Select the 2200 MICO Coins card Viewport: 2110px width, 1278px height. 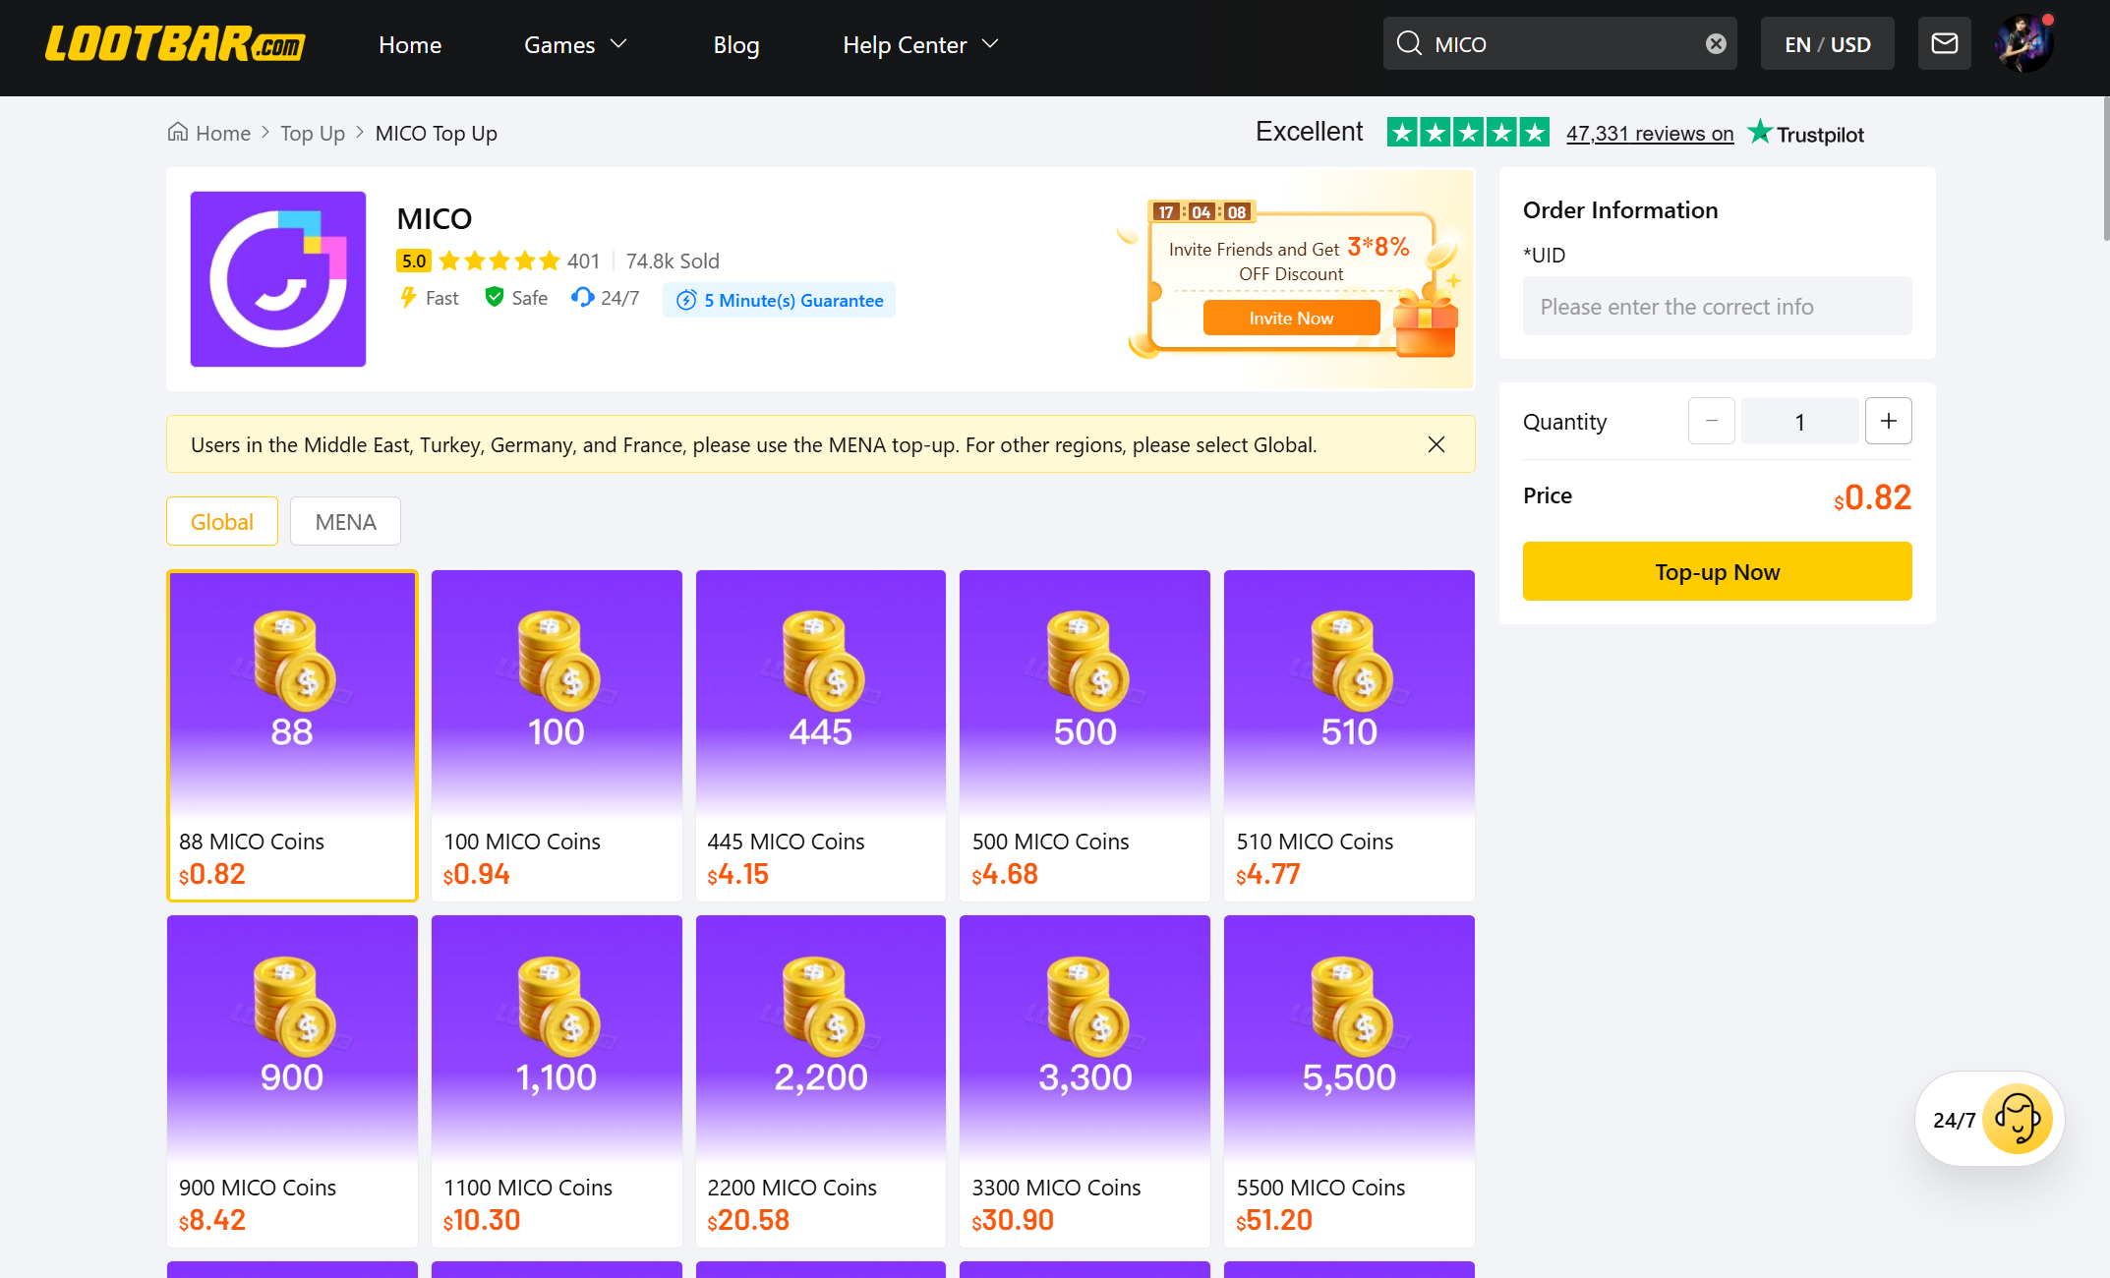click(x=821, y=1081)
